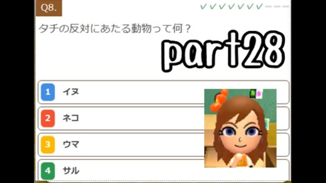Click the red number 2 icon
326x183 pixels.
coord(48,119)
